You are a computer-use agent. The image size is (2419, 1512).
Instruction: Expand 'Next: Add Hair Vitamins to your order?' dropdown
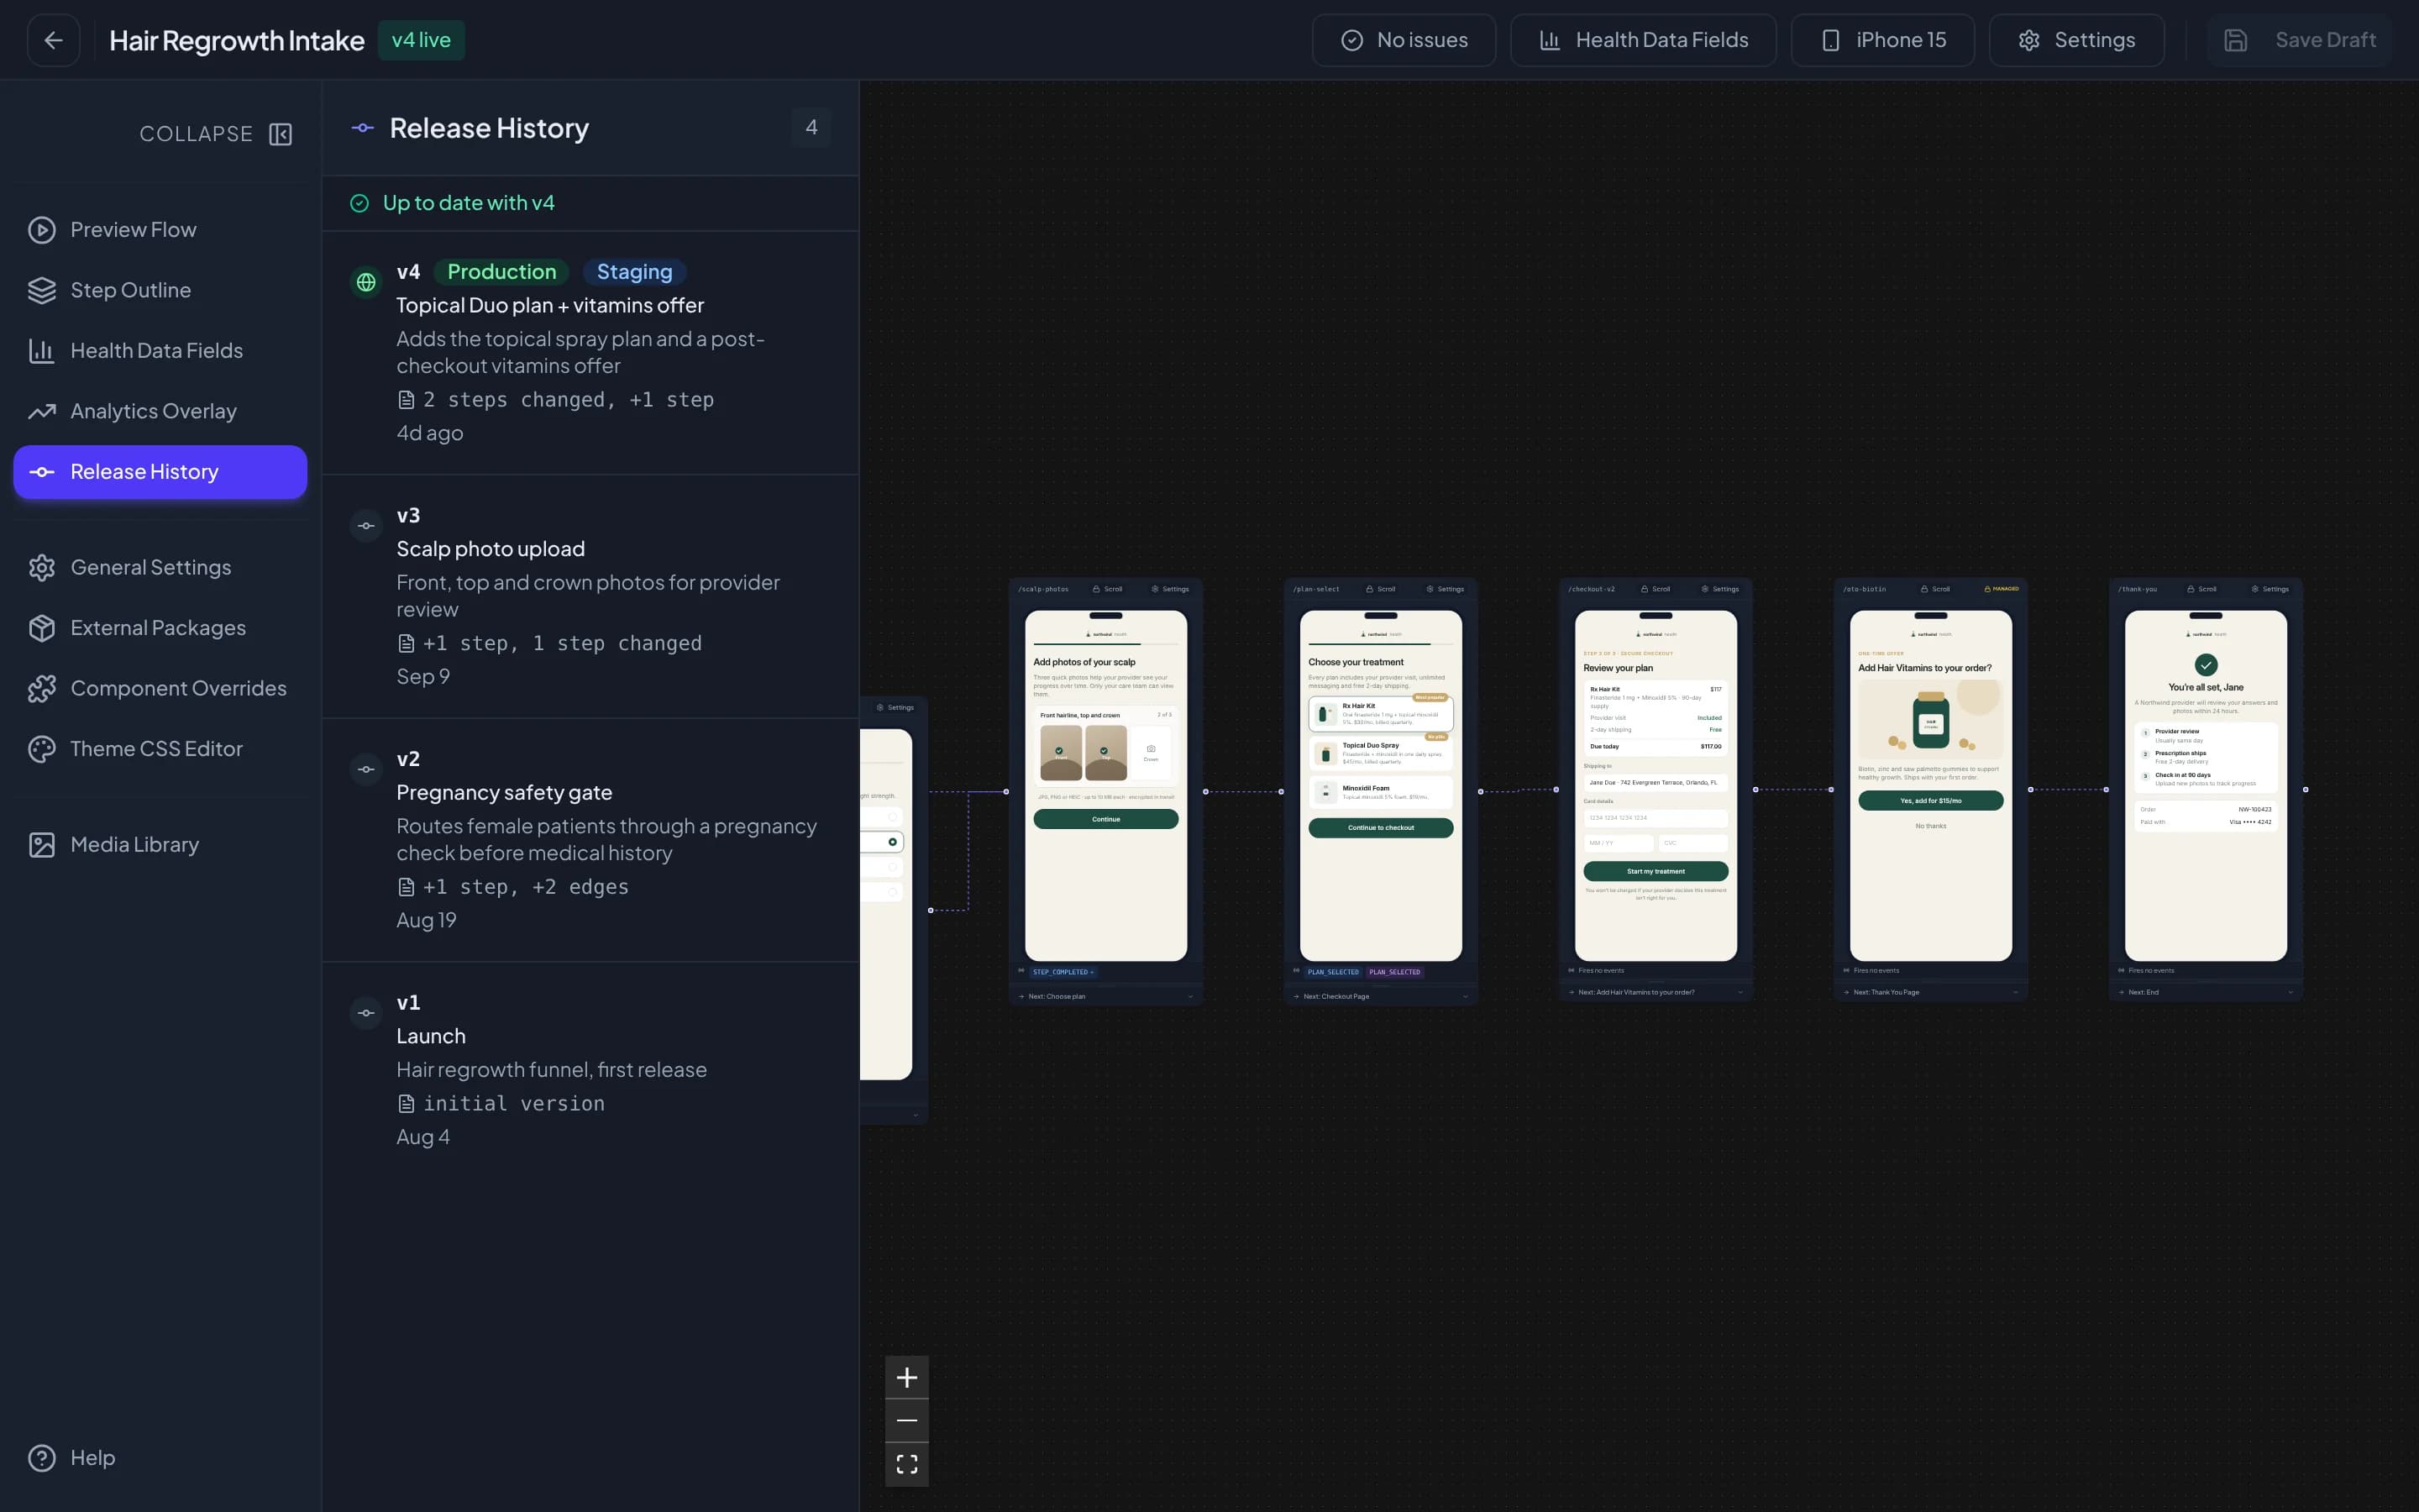[1656, 992]
